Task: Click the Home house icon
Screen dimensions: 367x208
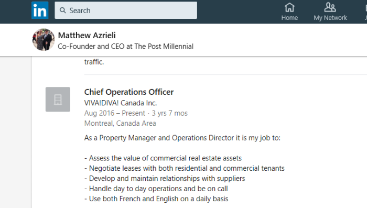Action: click(x=289, y=7)
